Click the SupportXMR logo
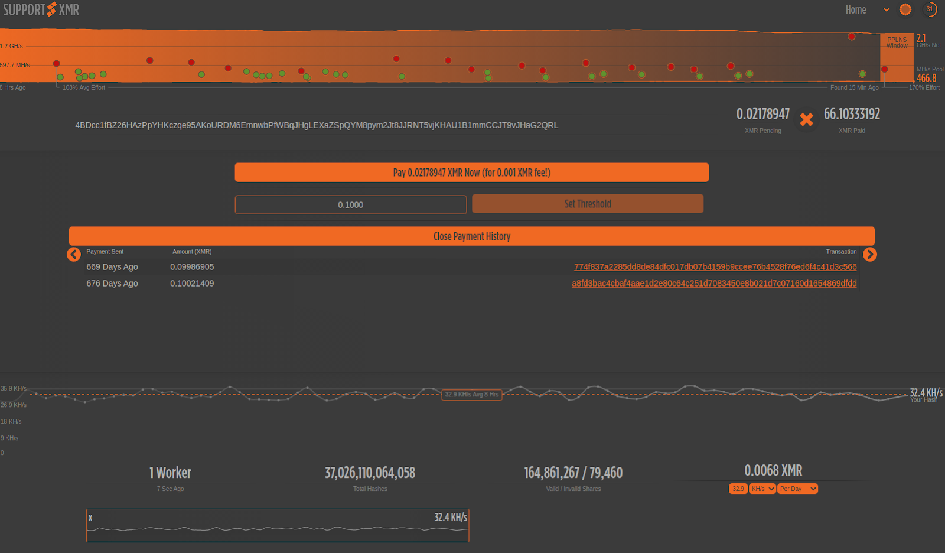 click(x=41, y=9)
